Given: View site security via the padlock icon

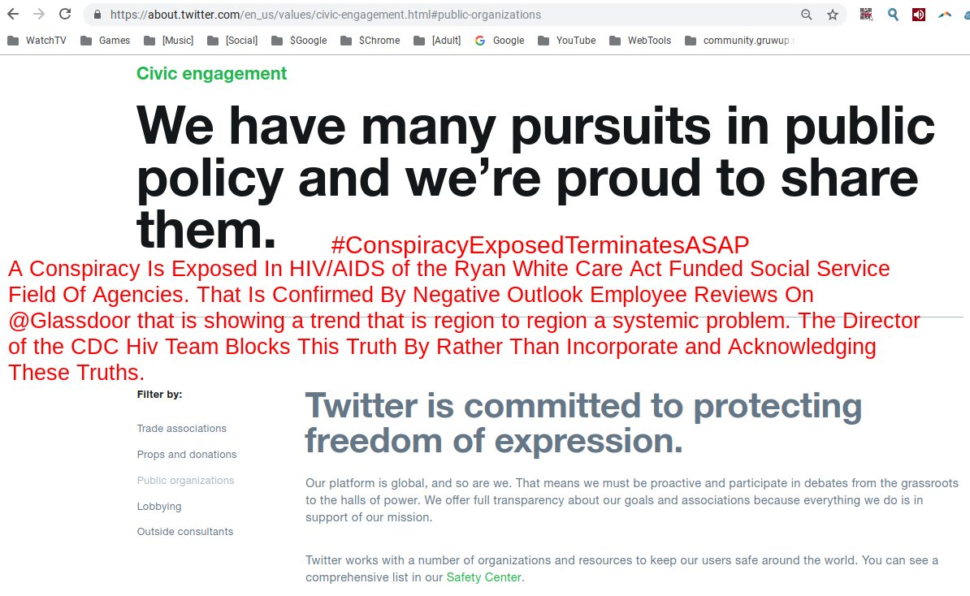Looking at the screenshot, I should point(97,15).
